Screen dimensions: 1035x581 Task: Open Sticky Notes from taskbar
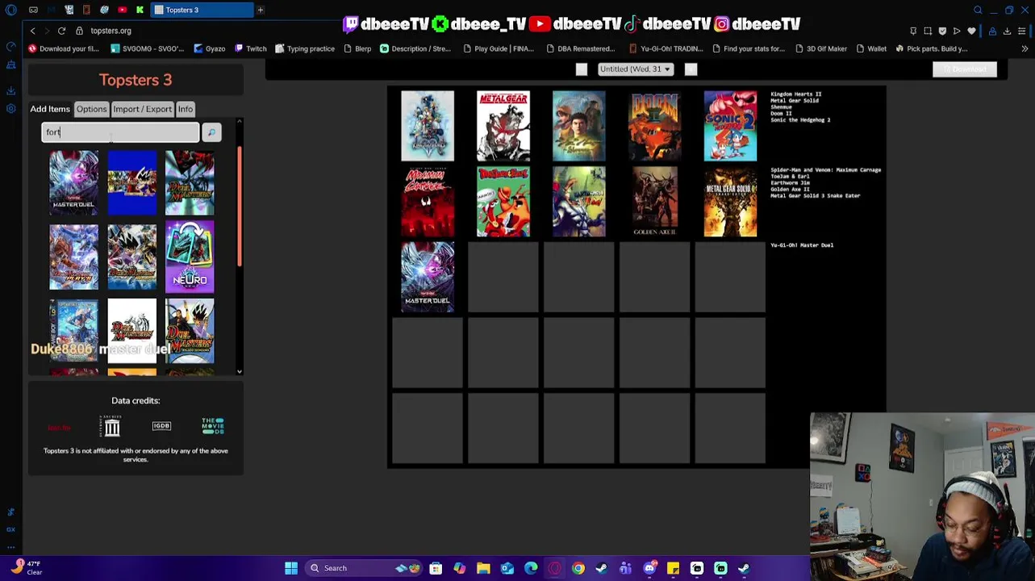coord(673,568)
